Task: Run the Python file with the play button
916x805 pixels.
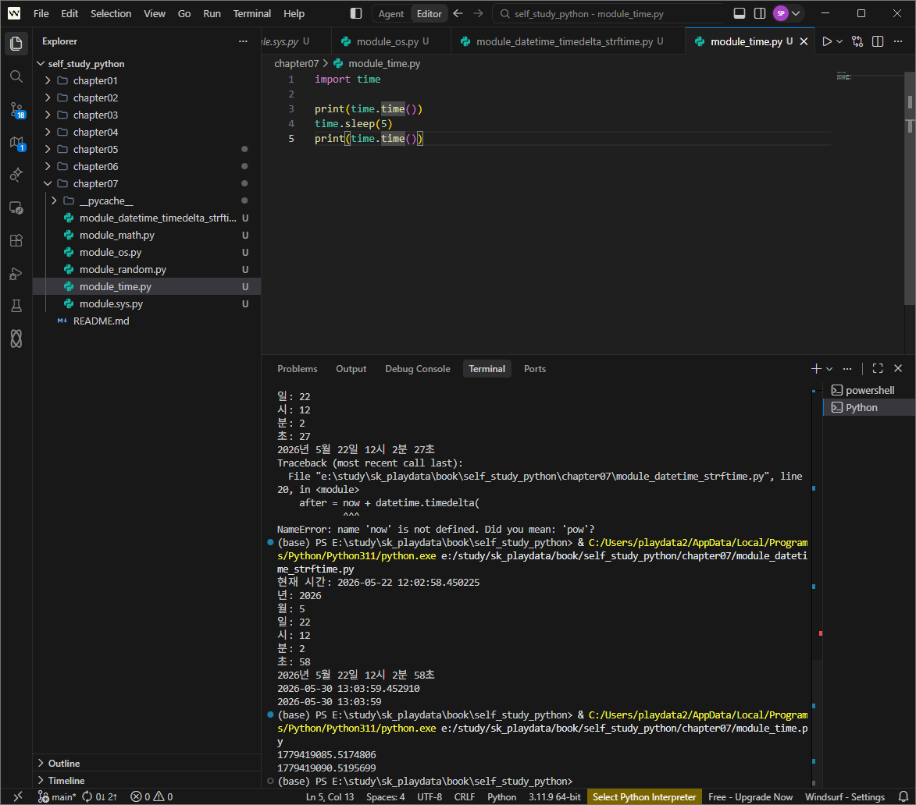Action: (x=827, y=41)
